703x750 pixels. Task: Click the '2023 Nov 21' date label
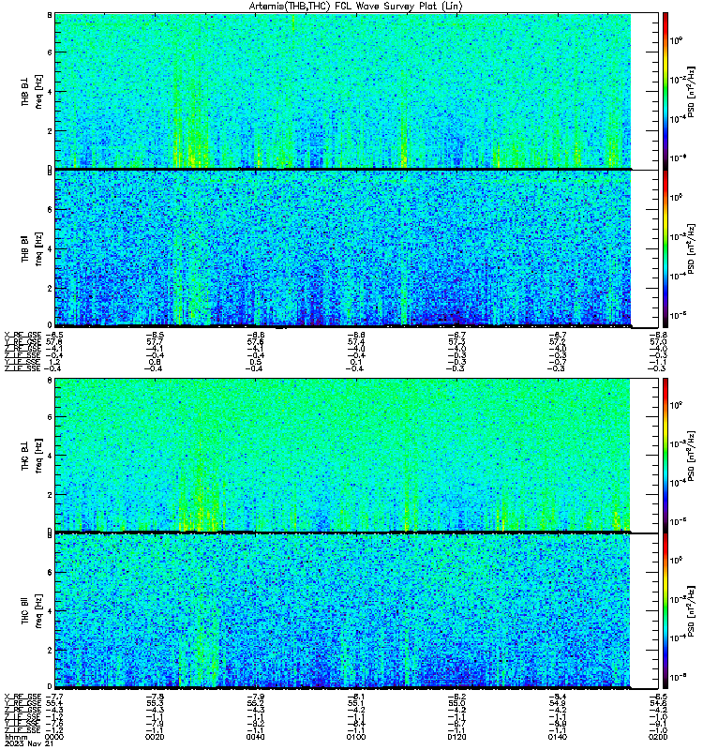29,743
